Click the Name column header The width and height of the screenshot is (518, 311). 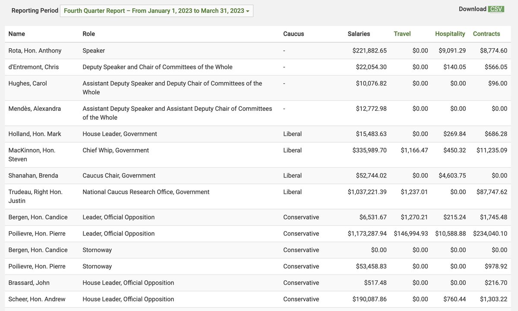17,34
